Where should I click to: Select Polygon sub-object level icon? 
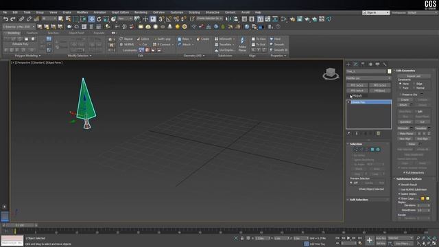tap(372, 150)
